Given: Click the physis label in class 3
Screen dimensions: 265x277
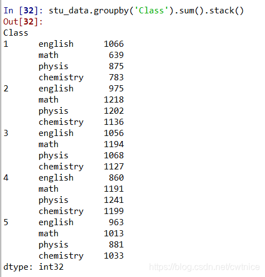Looking at the screenshot, I should click(54, 156).
